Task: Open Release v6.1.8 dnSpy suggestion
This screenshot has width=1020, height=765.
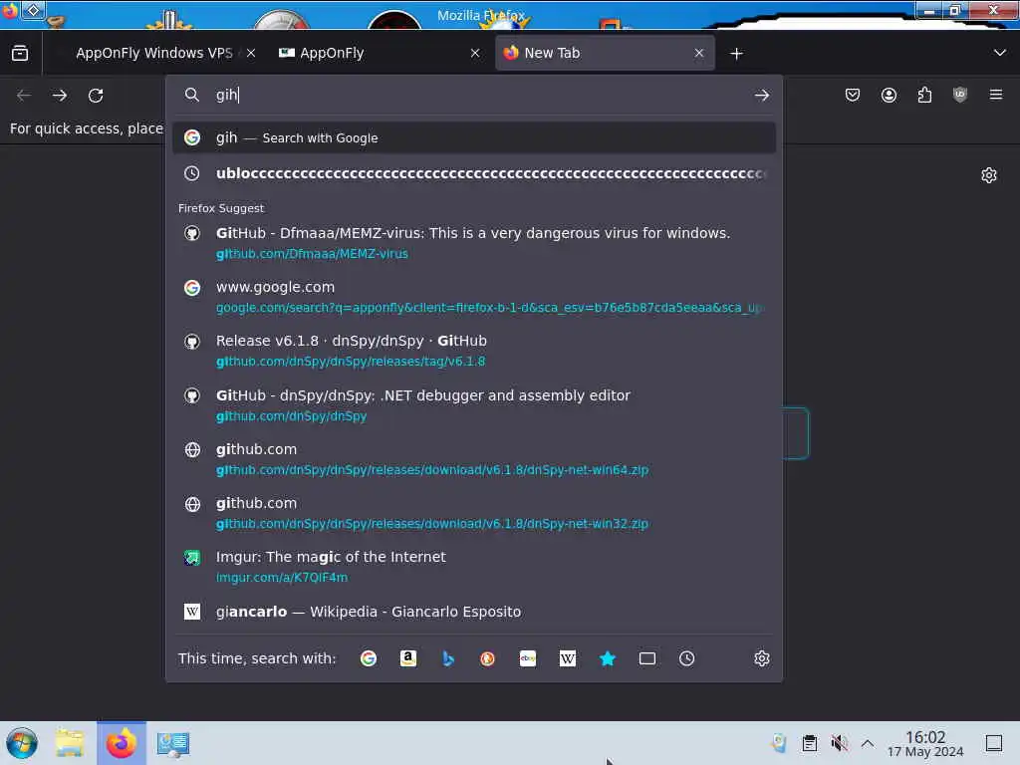Action: click(x=473, y=351)
